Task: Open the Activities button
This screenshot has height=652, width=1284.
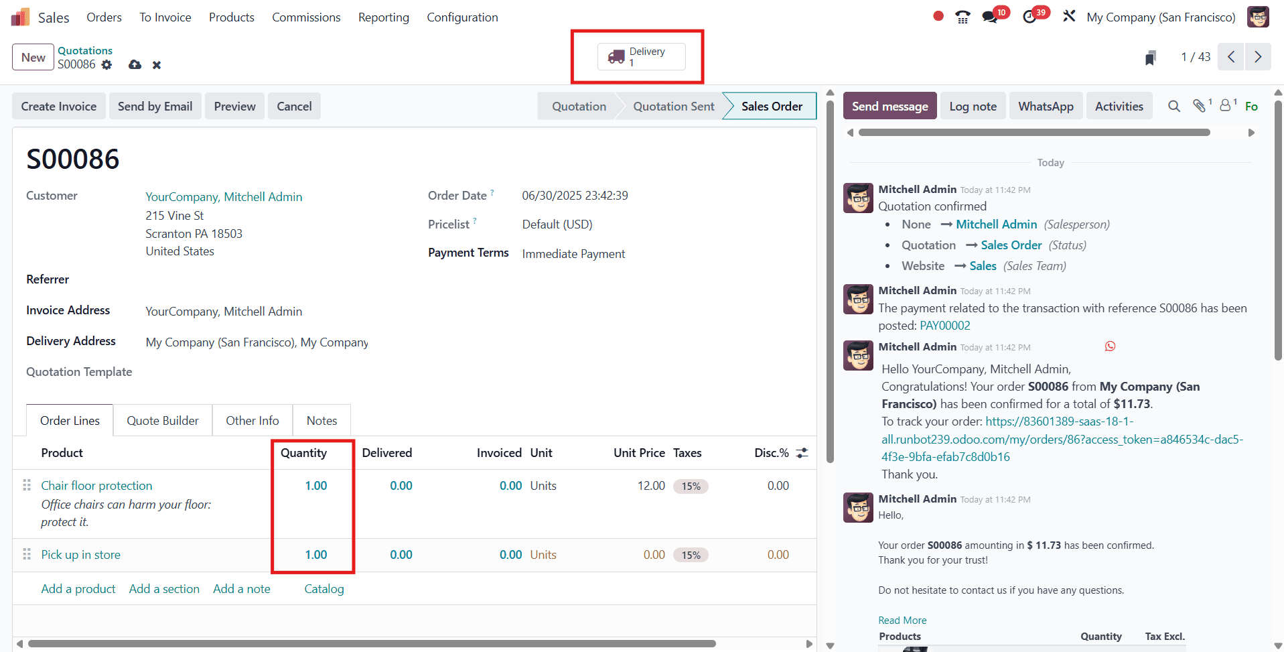Action: (x=1119, y=107)
